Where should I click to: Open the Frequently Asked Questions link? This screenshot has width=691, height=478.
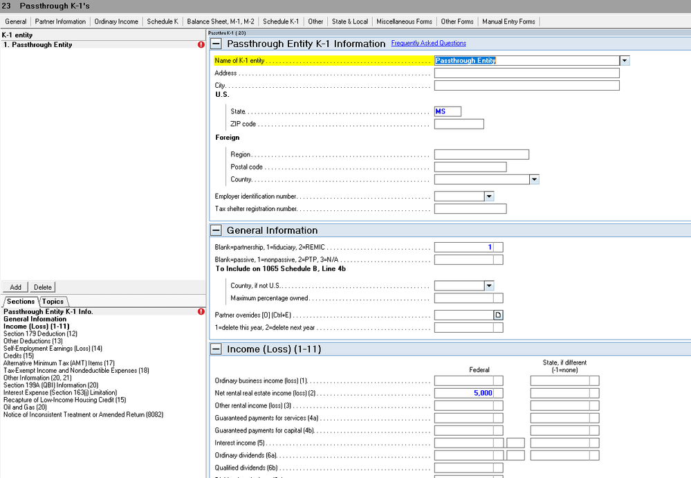click(428, 44)
